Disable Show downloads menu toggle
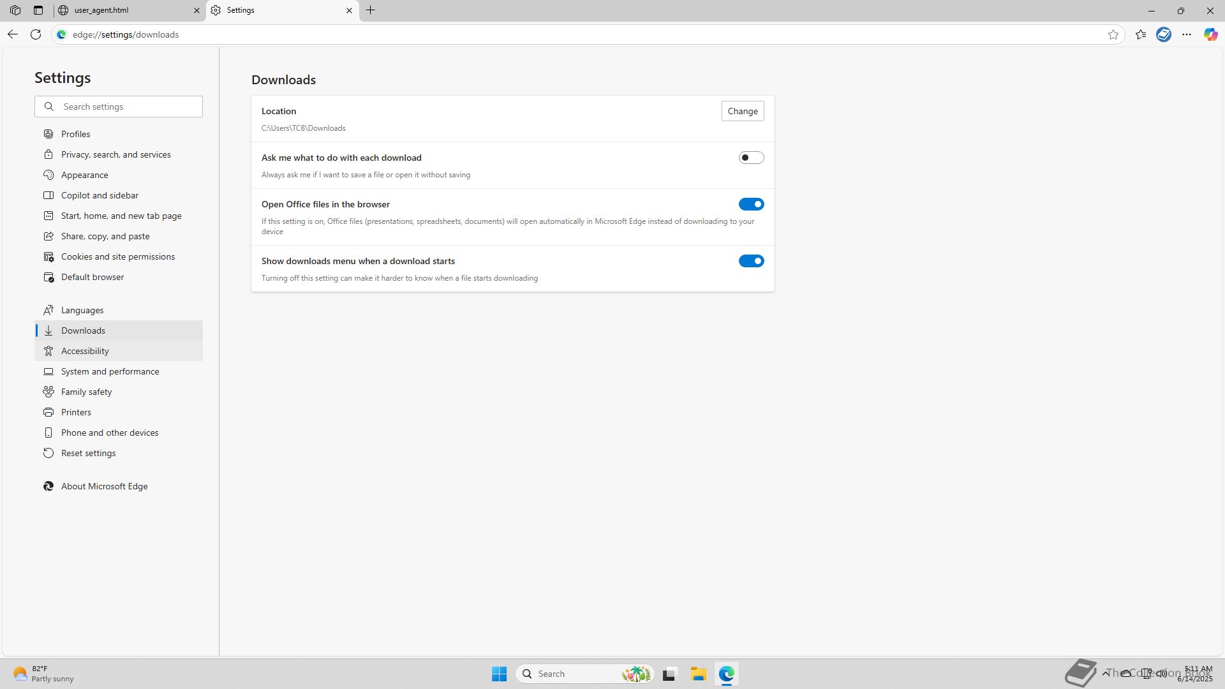This screenshot has width=1225, height=689. click(x=751, y=261)
